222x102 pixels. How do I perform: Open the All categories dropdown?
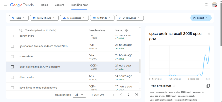click(x=74, y=18)
